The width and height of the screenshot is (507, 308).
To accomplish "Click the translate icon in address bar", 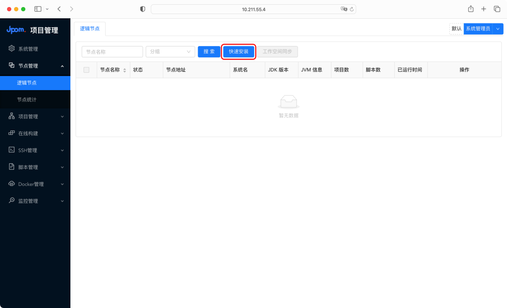I will 344,9.
